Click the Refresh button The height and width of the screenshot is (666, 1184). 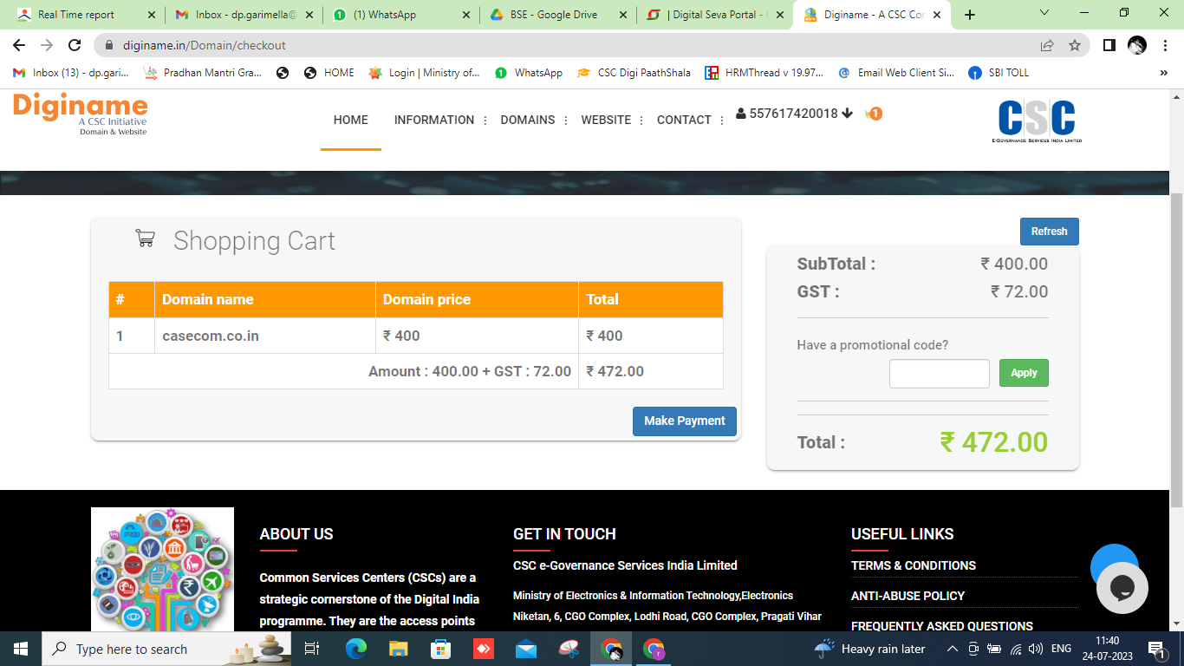[x=1050, y=232]
